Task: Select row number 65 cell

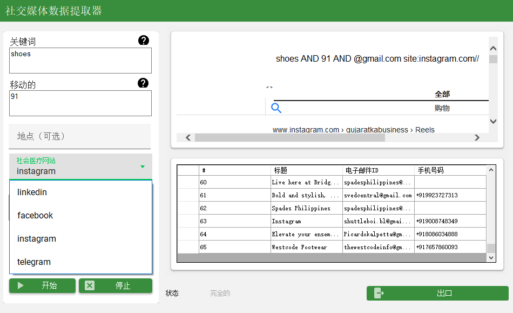Action: (234, 247)
